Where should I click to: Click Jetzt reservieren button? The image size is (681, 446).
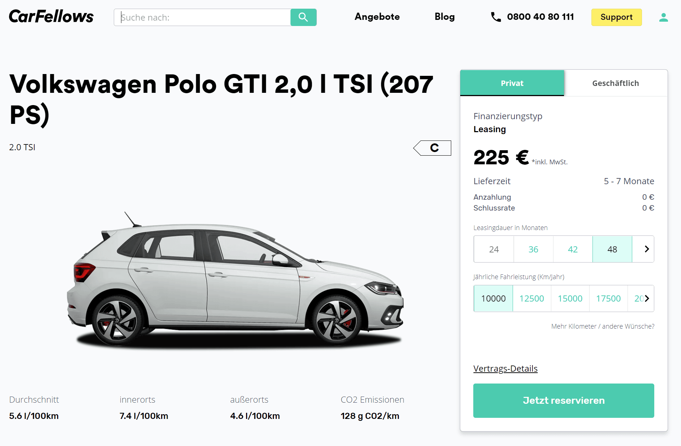tap(564, 400)
